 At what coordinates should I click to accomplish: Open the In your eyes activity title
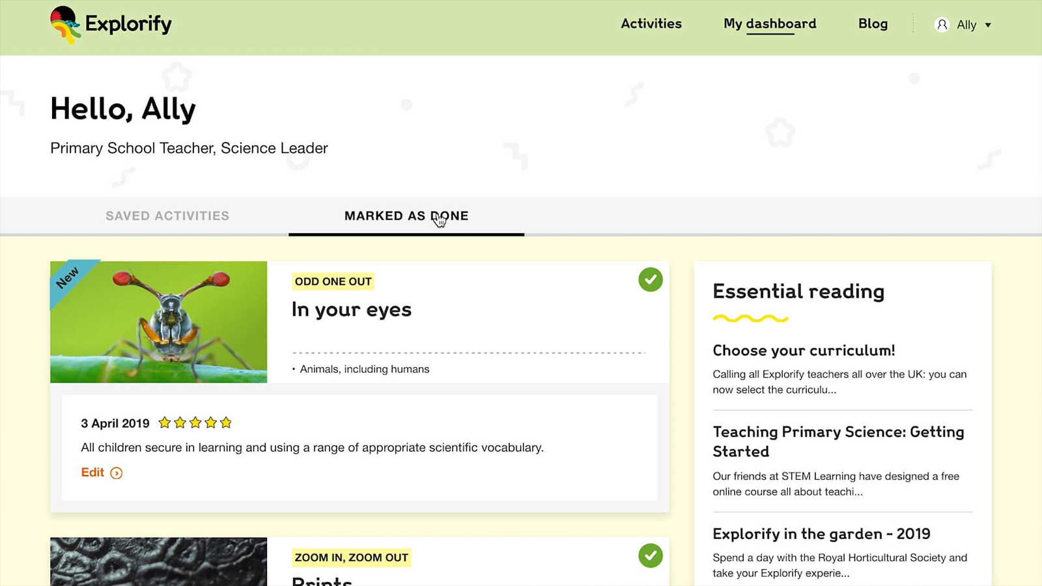[x=352, y=309]
